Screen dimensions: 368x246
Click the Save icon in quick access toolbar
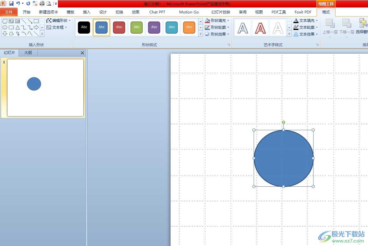[x=11, y=3]
